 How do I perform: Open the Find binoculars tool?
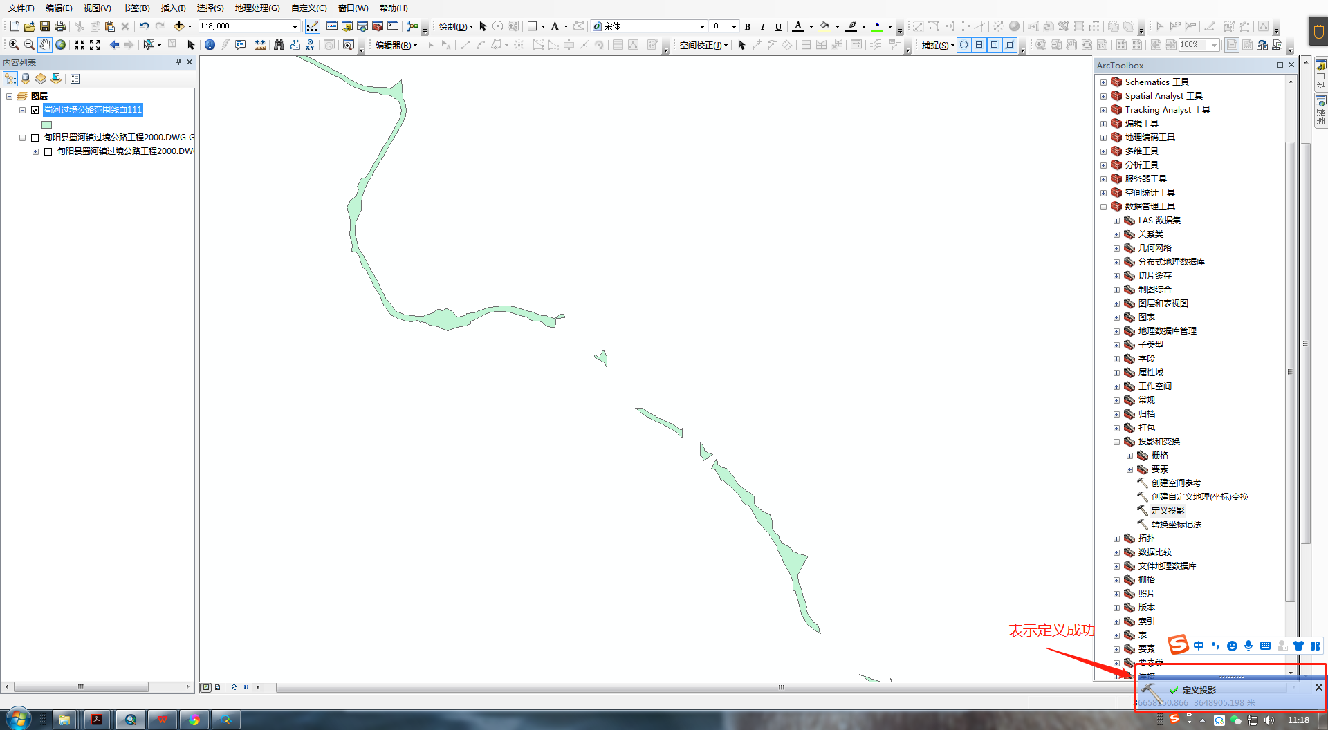coord(279,45)
